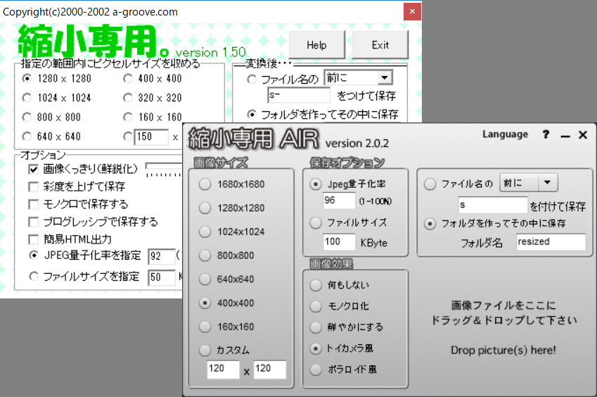Screen dimensions: 597x397
Task: Select the custom size radio beside 150
Action: click(x=128, y=137)
